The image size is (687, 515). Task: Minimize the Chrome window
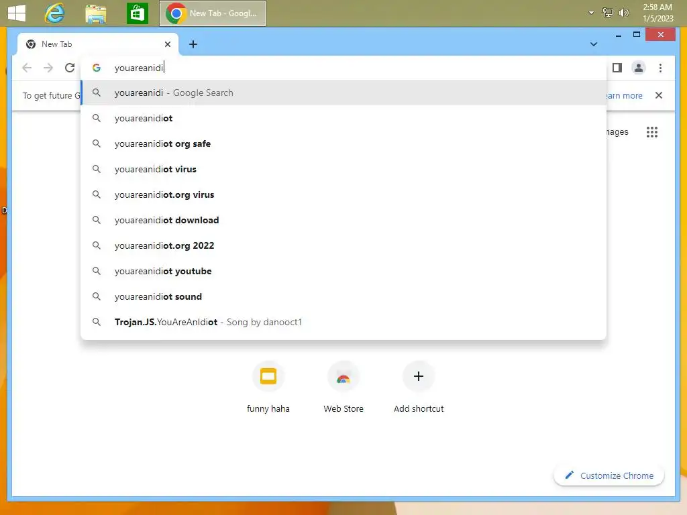[618, 36]
